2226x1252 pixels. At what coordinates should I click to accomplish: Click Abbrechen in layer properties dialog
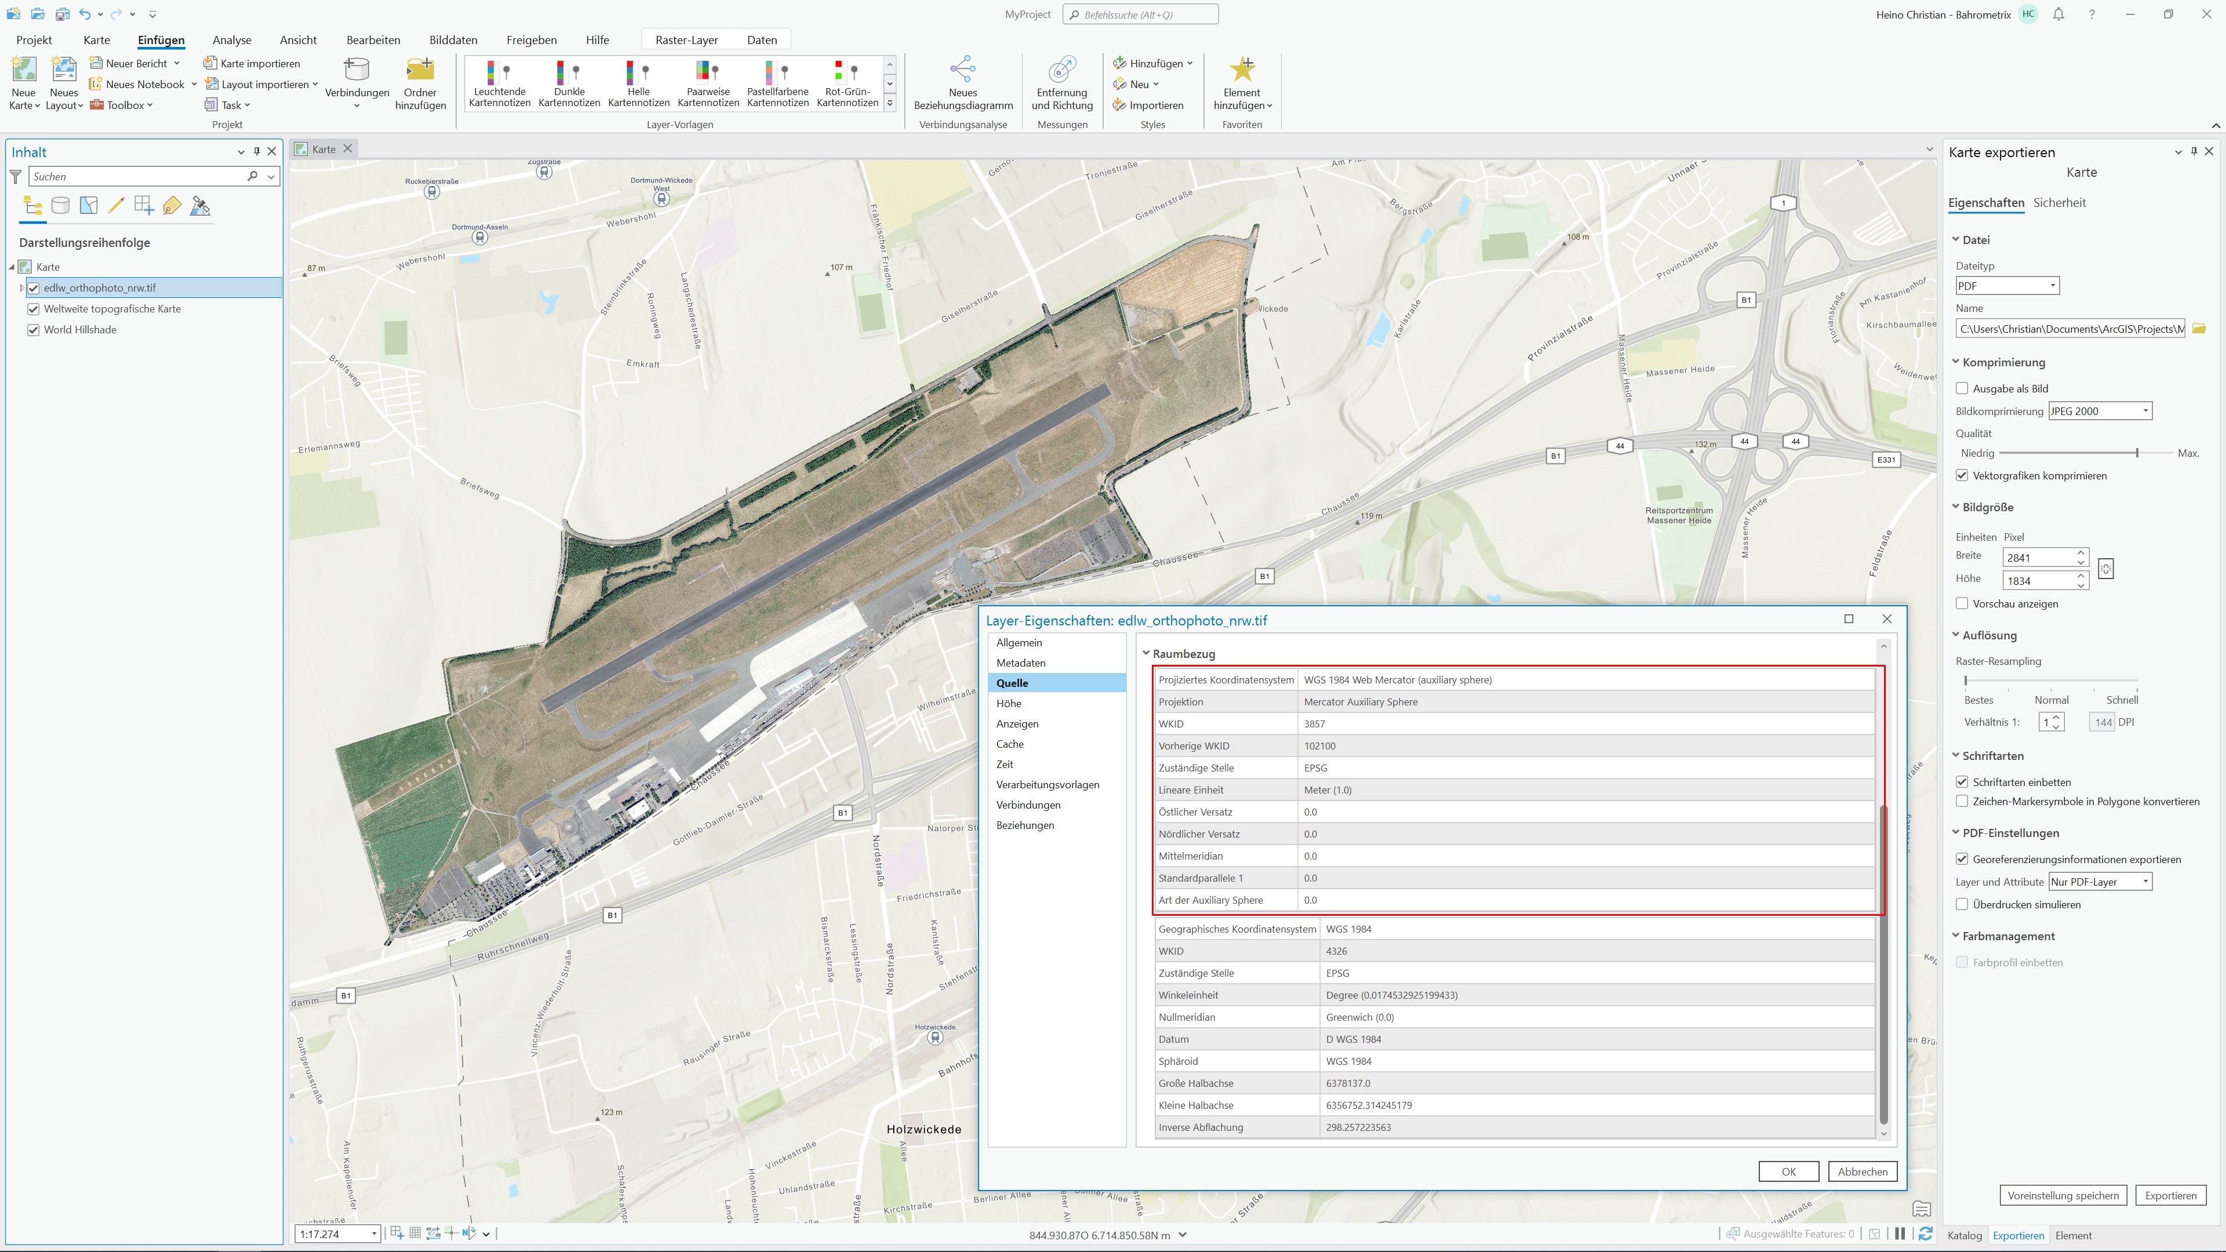[x=1862, y=1171]
